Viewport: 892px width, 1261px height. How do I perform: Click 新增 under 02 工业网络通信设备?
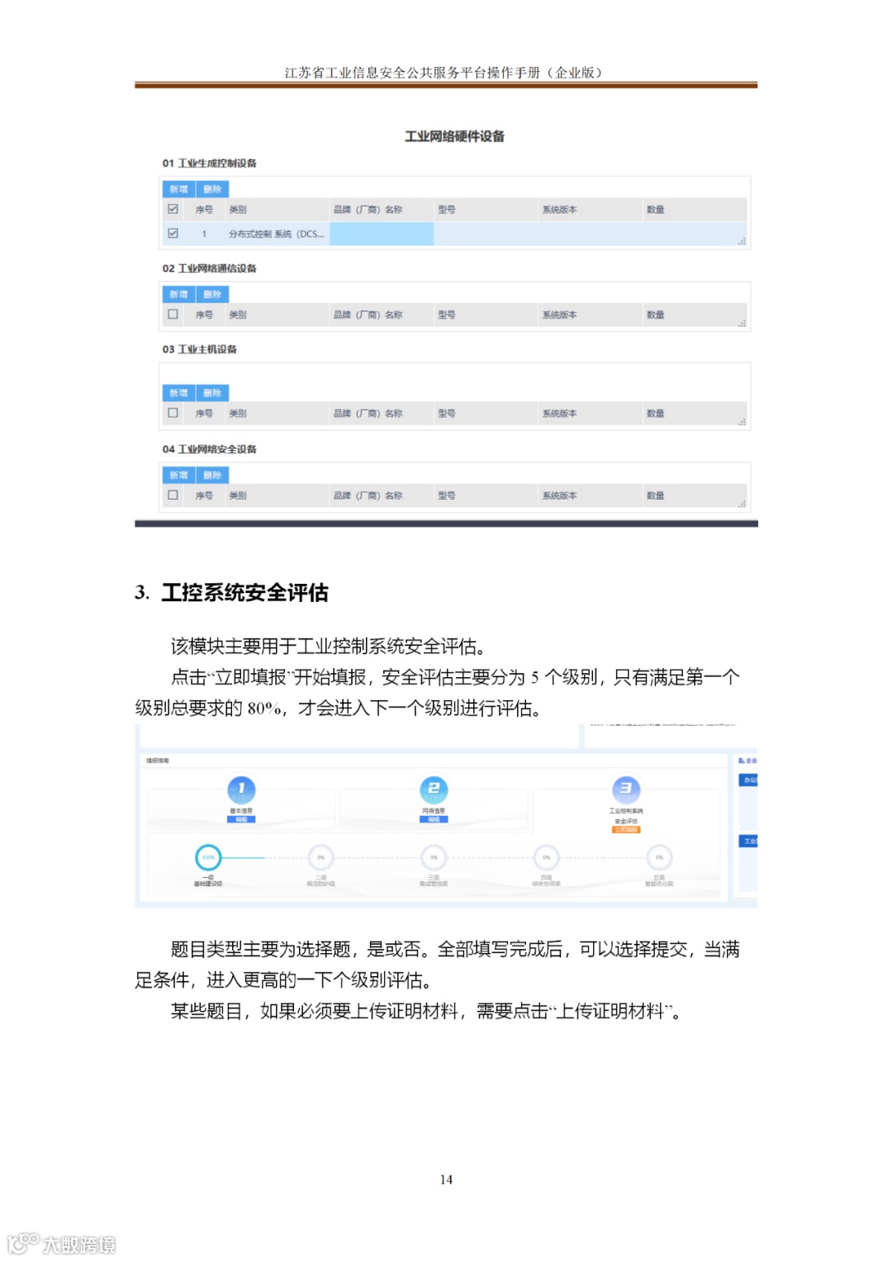[x=178, y=294]
